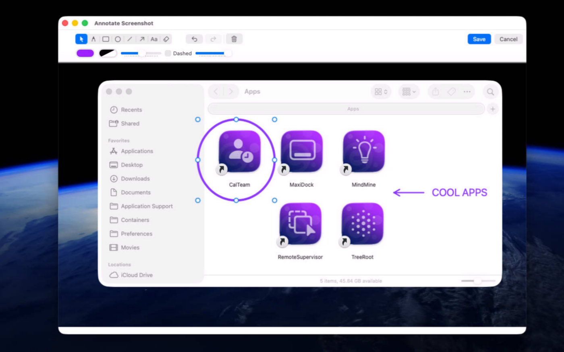
Task: Select the ellipse shape tool
Action: click(x=118, y=39)
